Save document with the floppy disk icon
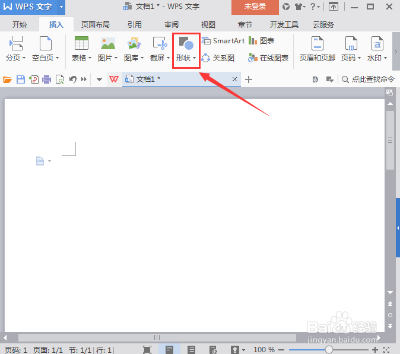Screen dimensions: 400x354 pos(21,79)
